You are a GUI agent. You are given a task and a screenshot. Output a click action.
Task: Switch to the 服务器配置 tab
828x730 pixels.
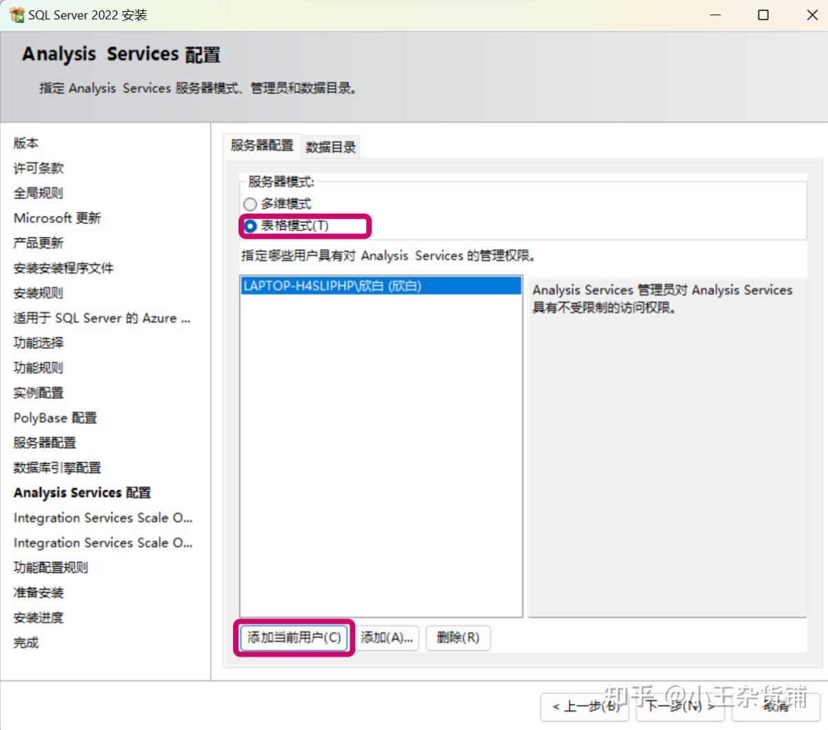point(262,145)
